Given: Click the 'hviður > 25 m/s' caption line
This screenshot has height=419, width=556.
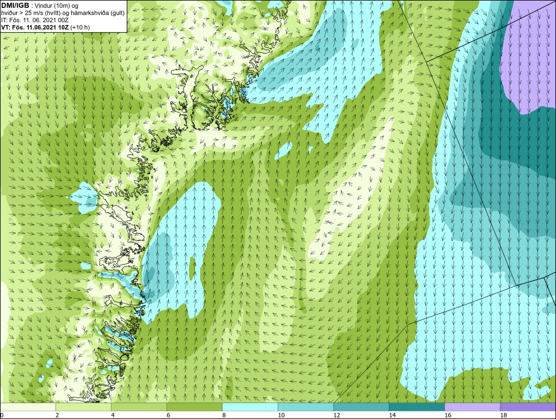Looking at the screenshot, I should 62,13.
